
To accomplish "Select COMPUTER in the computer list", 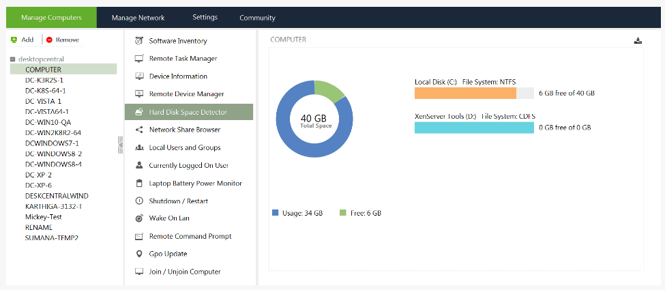I will (63, 69).
